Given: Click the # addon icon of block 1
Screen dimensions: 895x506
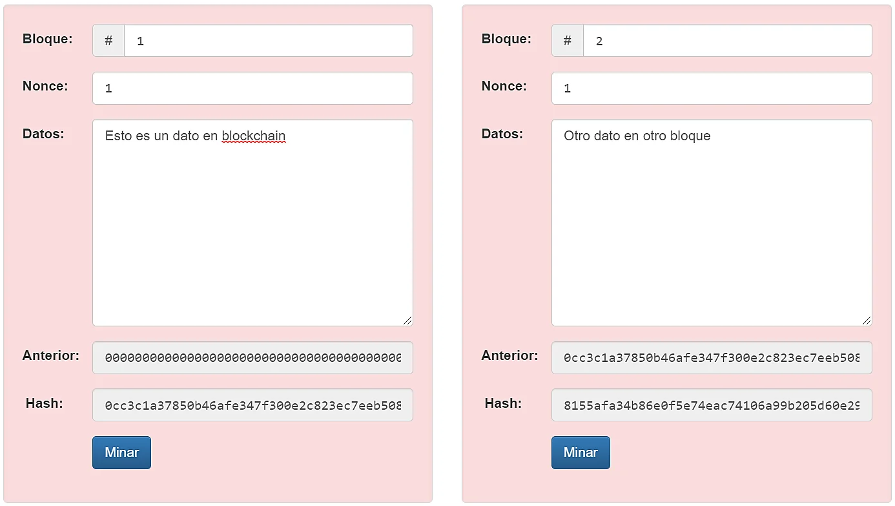Looking at the screenshot, I should pyautogui.click(x=108, y=41).
